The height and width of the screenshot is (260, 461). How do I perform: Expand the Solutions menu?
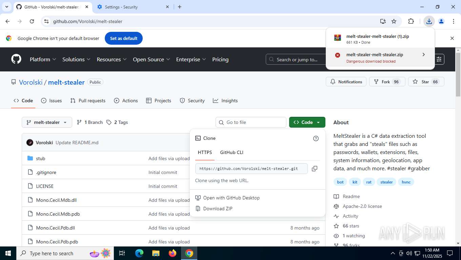click(76, 59)
